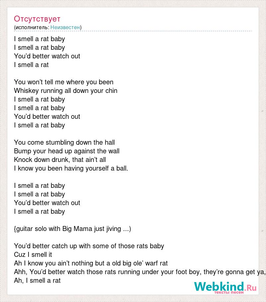This screenshot has width=266, height=302.
Task: Click the first 'You'd better watch out' line
Action: pos(47,56)
